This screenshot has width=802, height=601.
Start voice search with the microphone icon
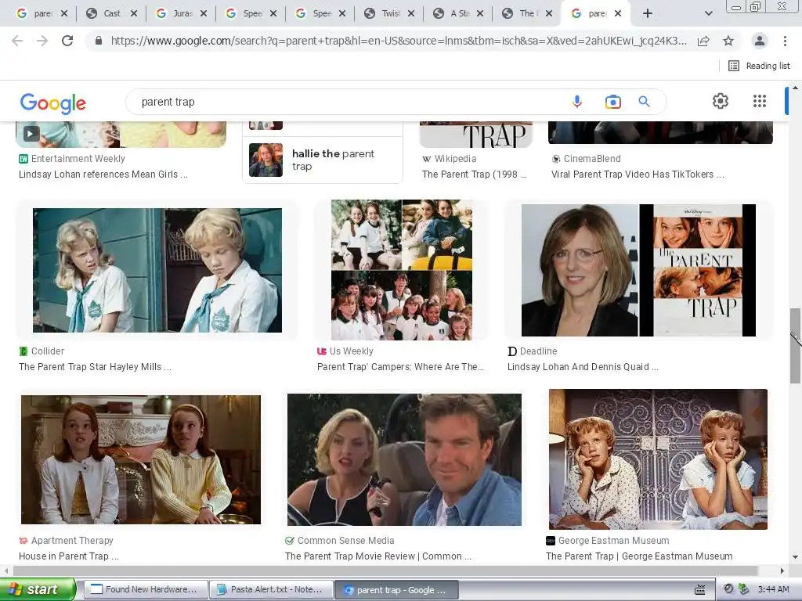coord(577,102)
